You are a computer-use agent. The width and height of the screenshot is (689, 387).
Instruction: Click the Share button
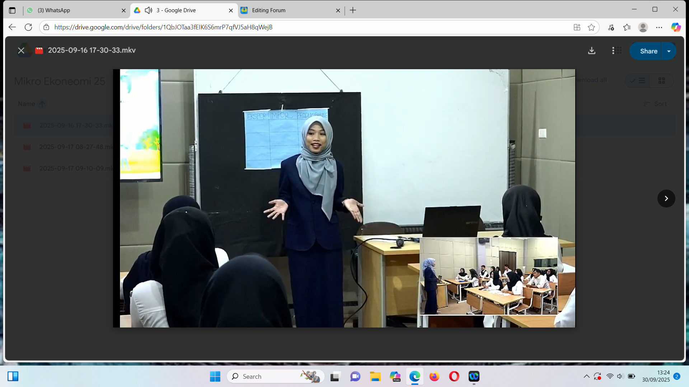648,51
